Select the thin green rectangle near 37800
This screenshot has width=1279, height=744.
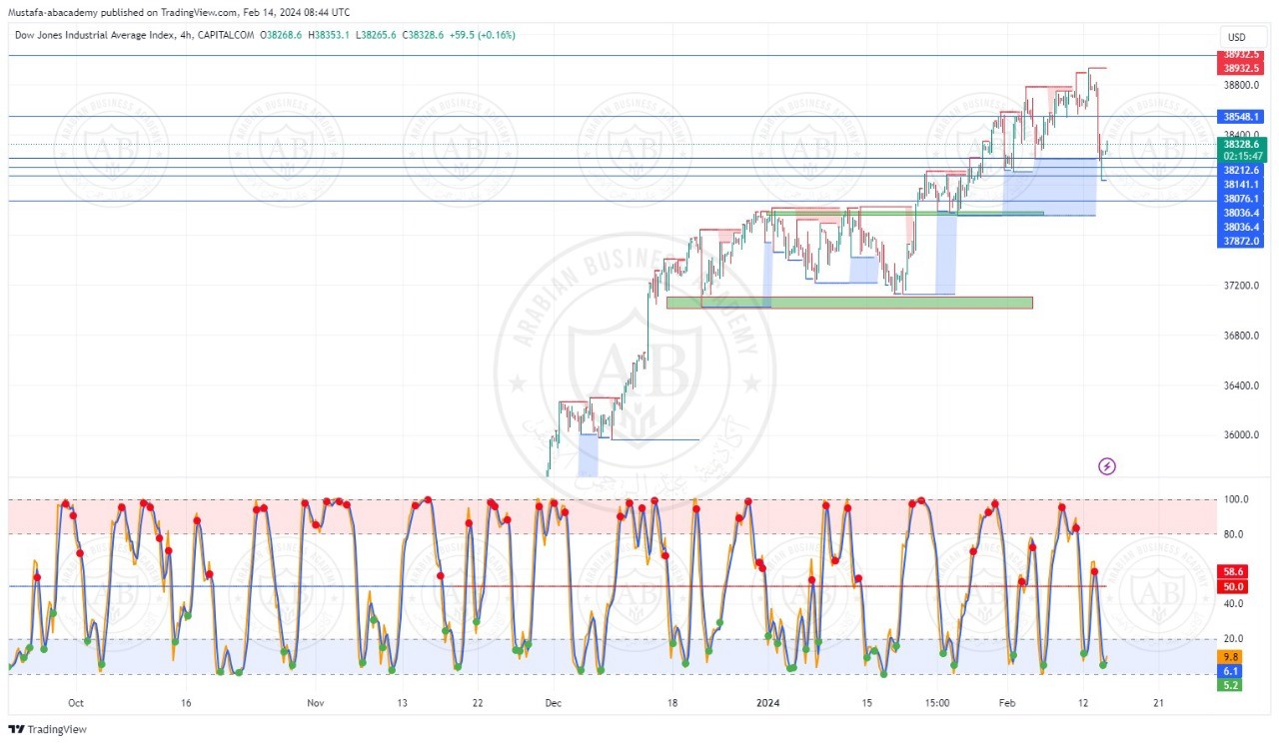905,213
